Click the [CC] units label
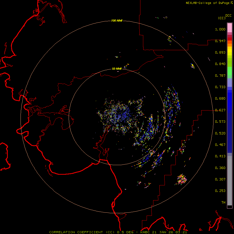Image resolution: width=234 pixels, height=234 pixels. coord(222,18)
